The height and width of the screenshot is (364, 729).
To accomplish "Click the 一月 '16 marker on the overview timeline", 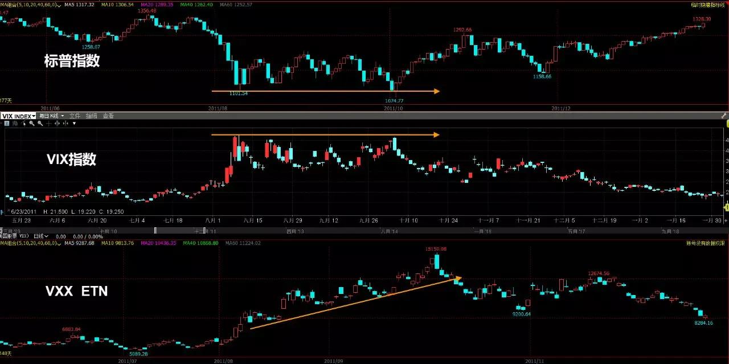I will point(482,231).
